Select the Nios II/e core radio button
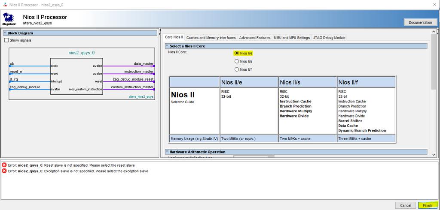Viewport: 440px width, 210px height. pos(237,53)
